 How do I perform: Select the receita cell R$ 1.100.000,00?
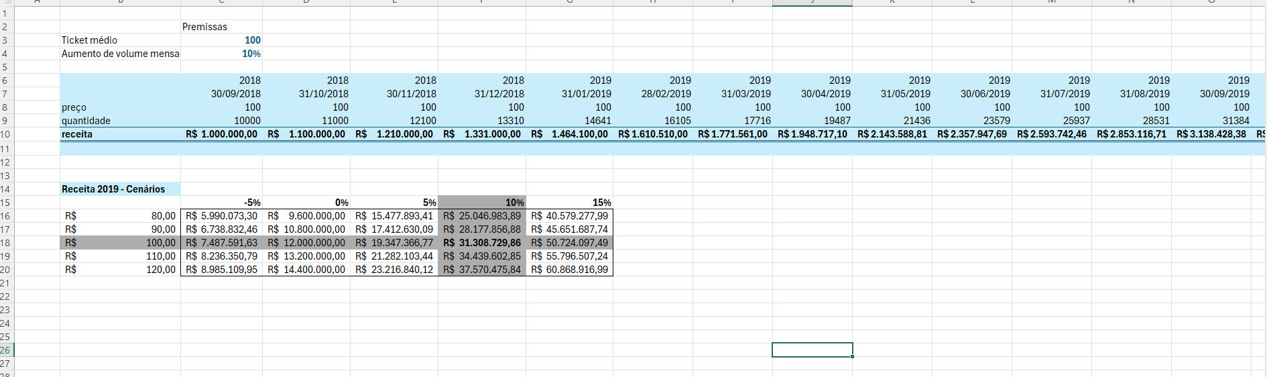click(306, 134)
